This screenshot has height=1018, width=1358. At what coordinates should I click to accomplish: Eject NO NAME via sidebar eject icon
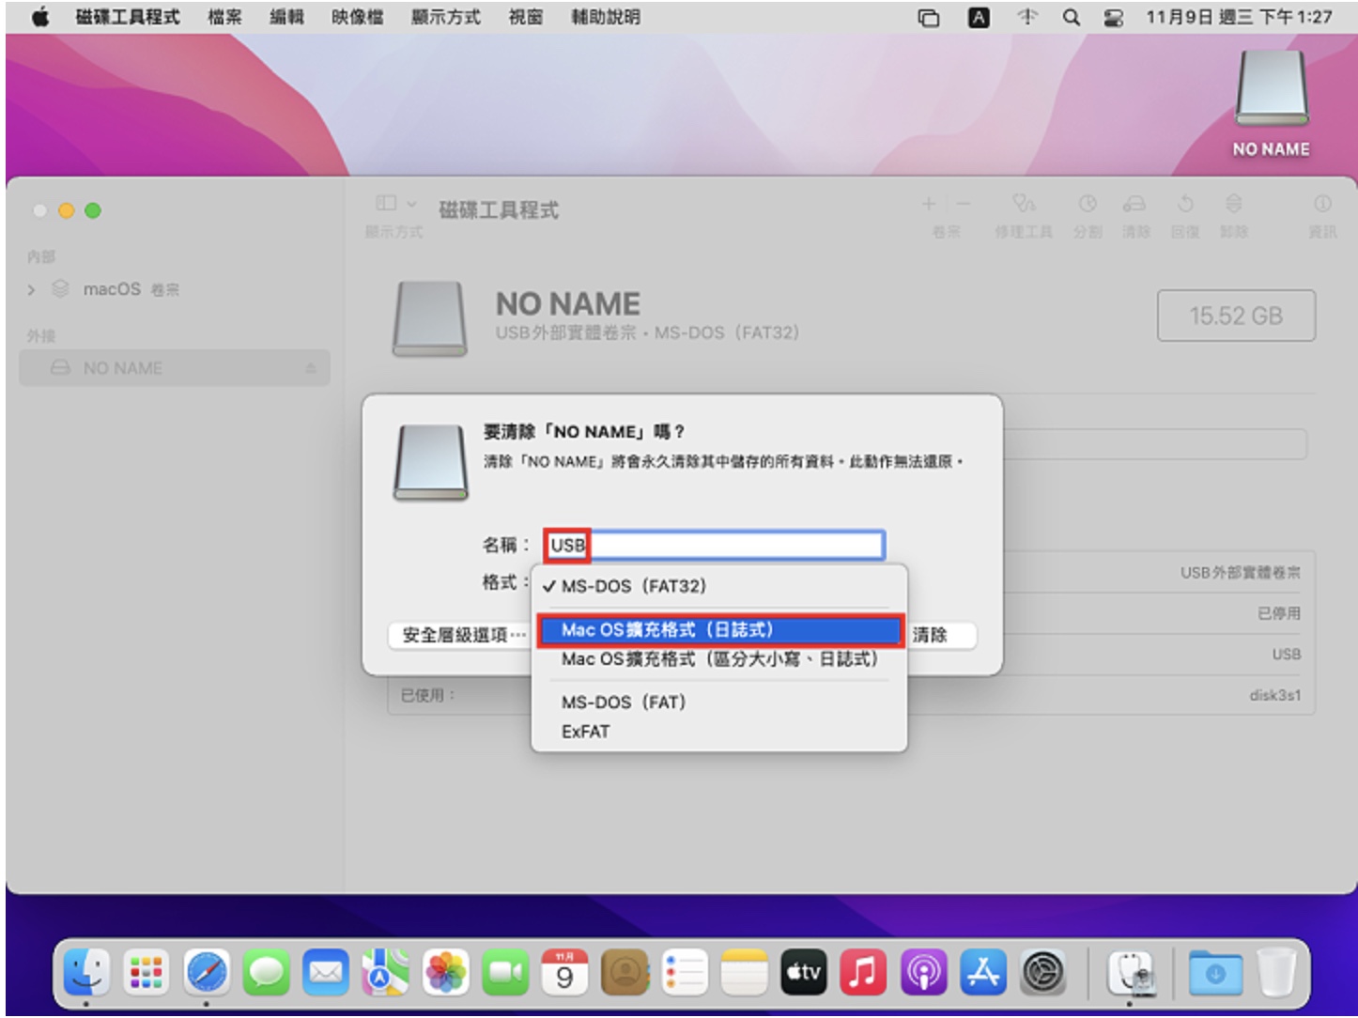pos(311,369)
